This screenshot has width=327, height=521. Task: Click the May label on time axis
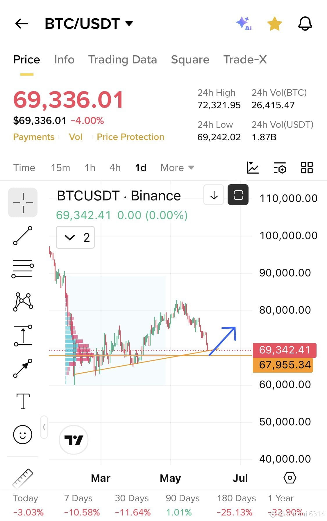pos(170,478)
